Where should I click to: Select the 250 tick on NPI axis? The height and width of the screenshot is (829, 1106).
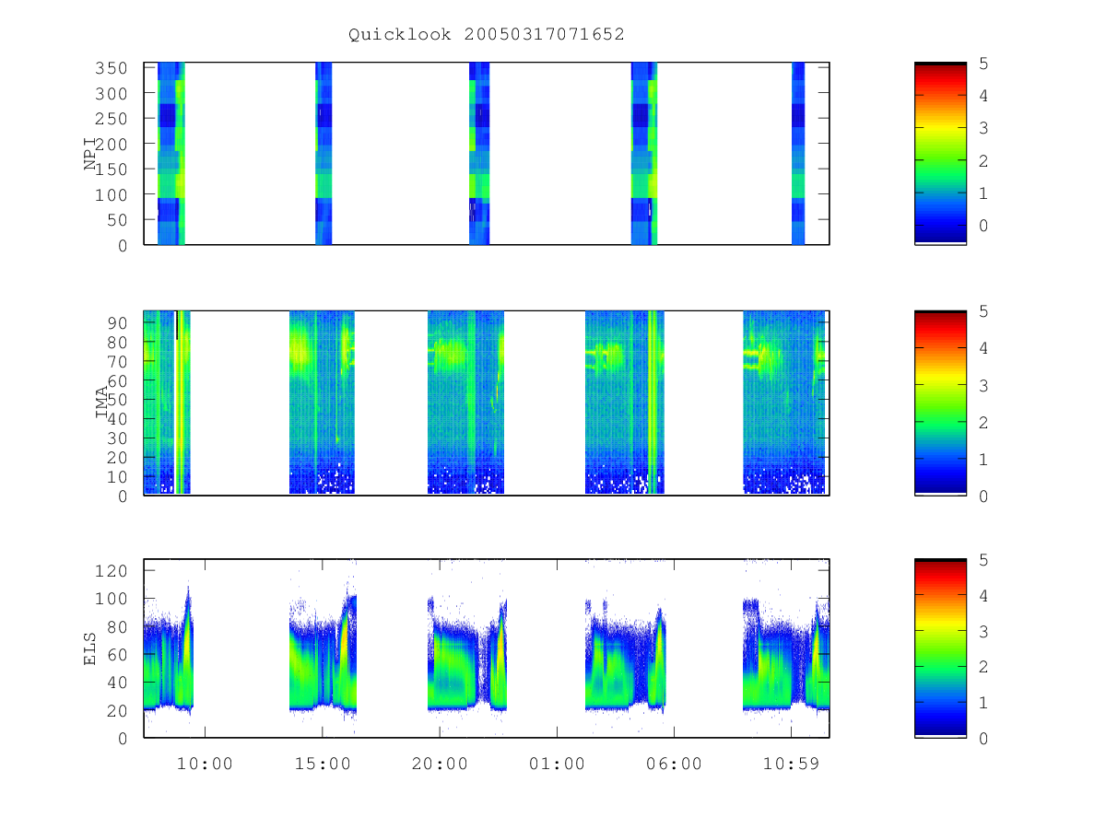click(113, 119)
